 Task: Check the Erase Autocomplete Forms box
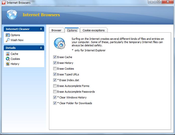[x=55, y=86]
